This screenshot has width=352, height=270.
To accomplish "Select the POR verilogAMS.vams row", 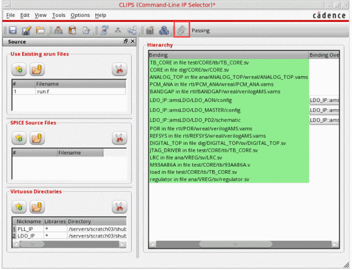I will (229, 129).
